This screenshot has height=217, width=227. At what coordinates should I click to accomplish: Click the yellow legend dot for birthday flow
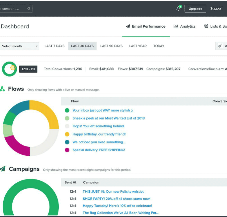pyautogui.click(x=67, y=134)
